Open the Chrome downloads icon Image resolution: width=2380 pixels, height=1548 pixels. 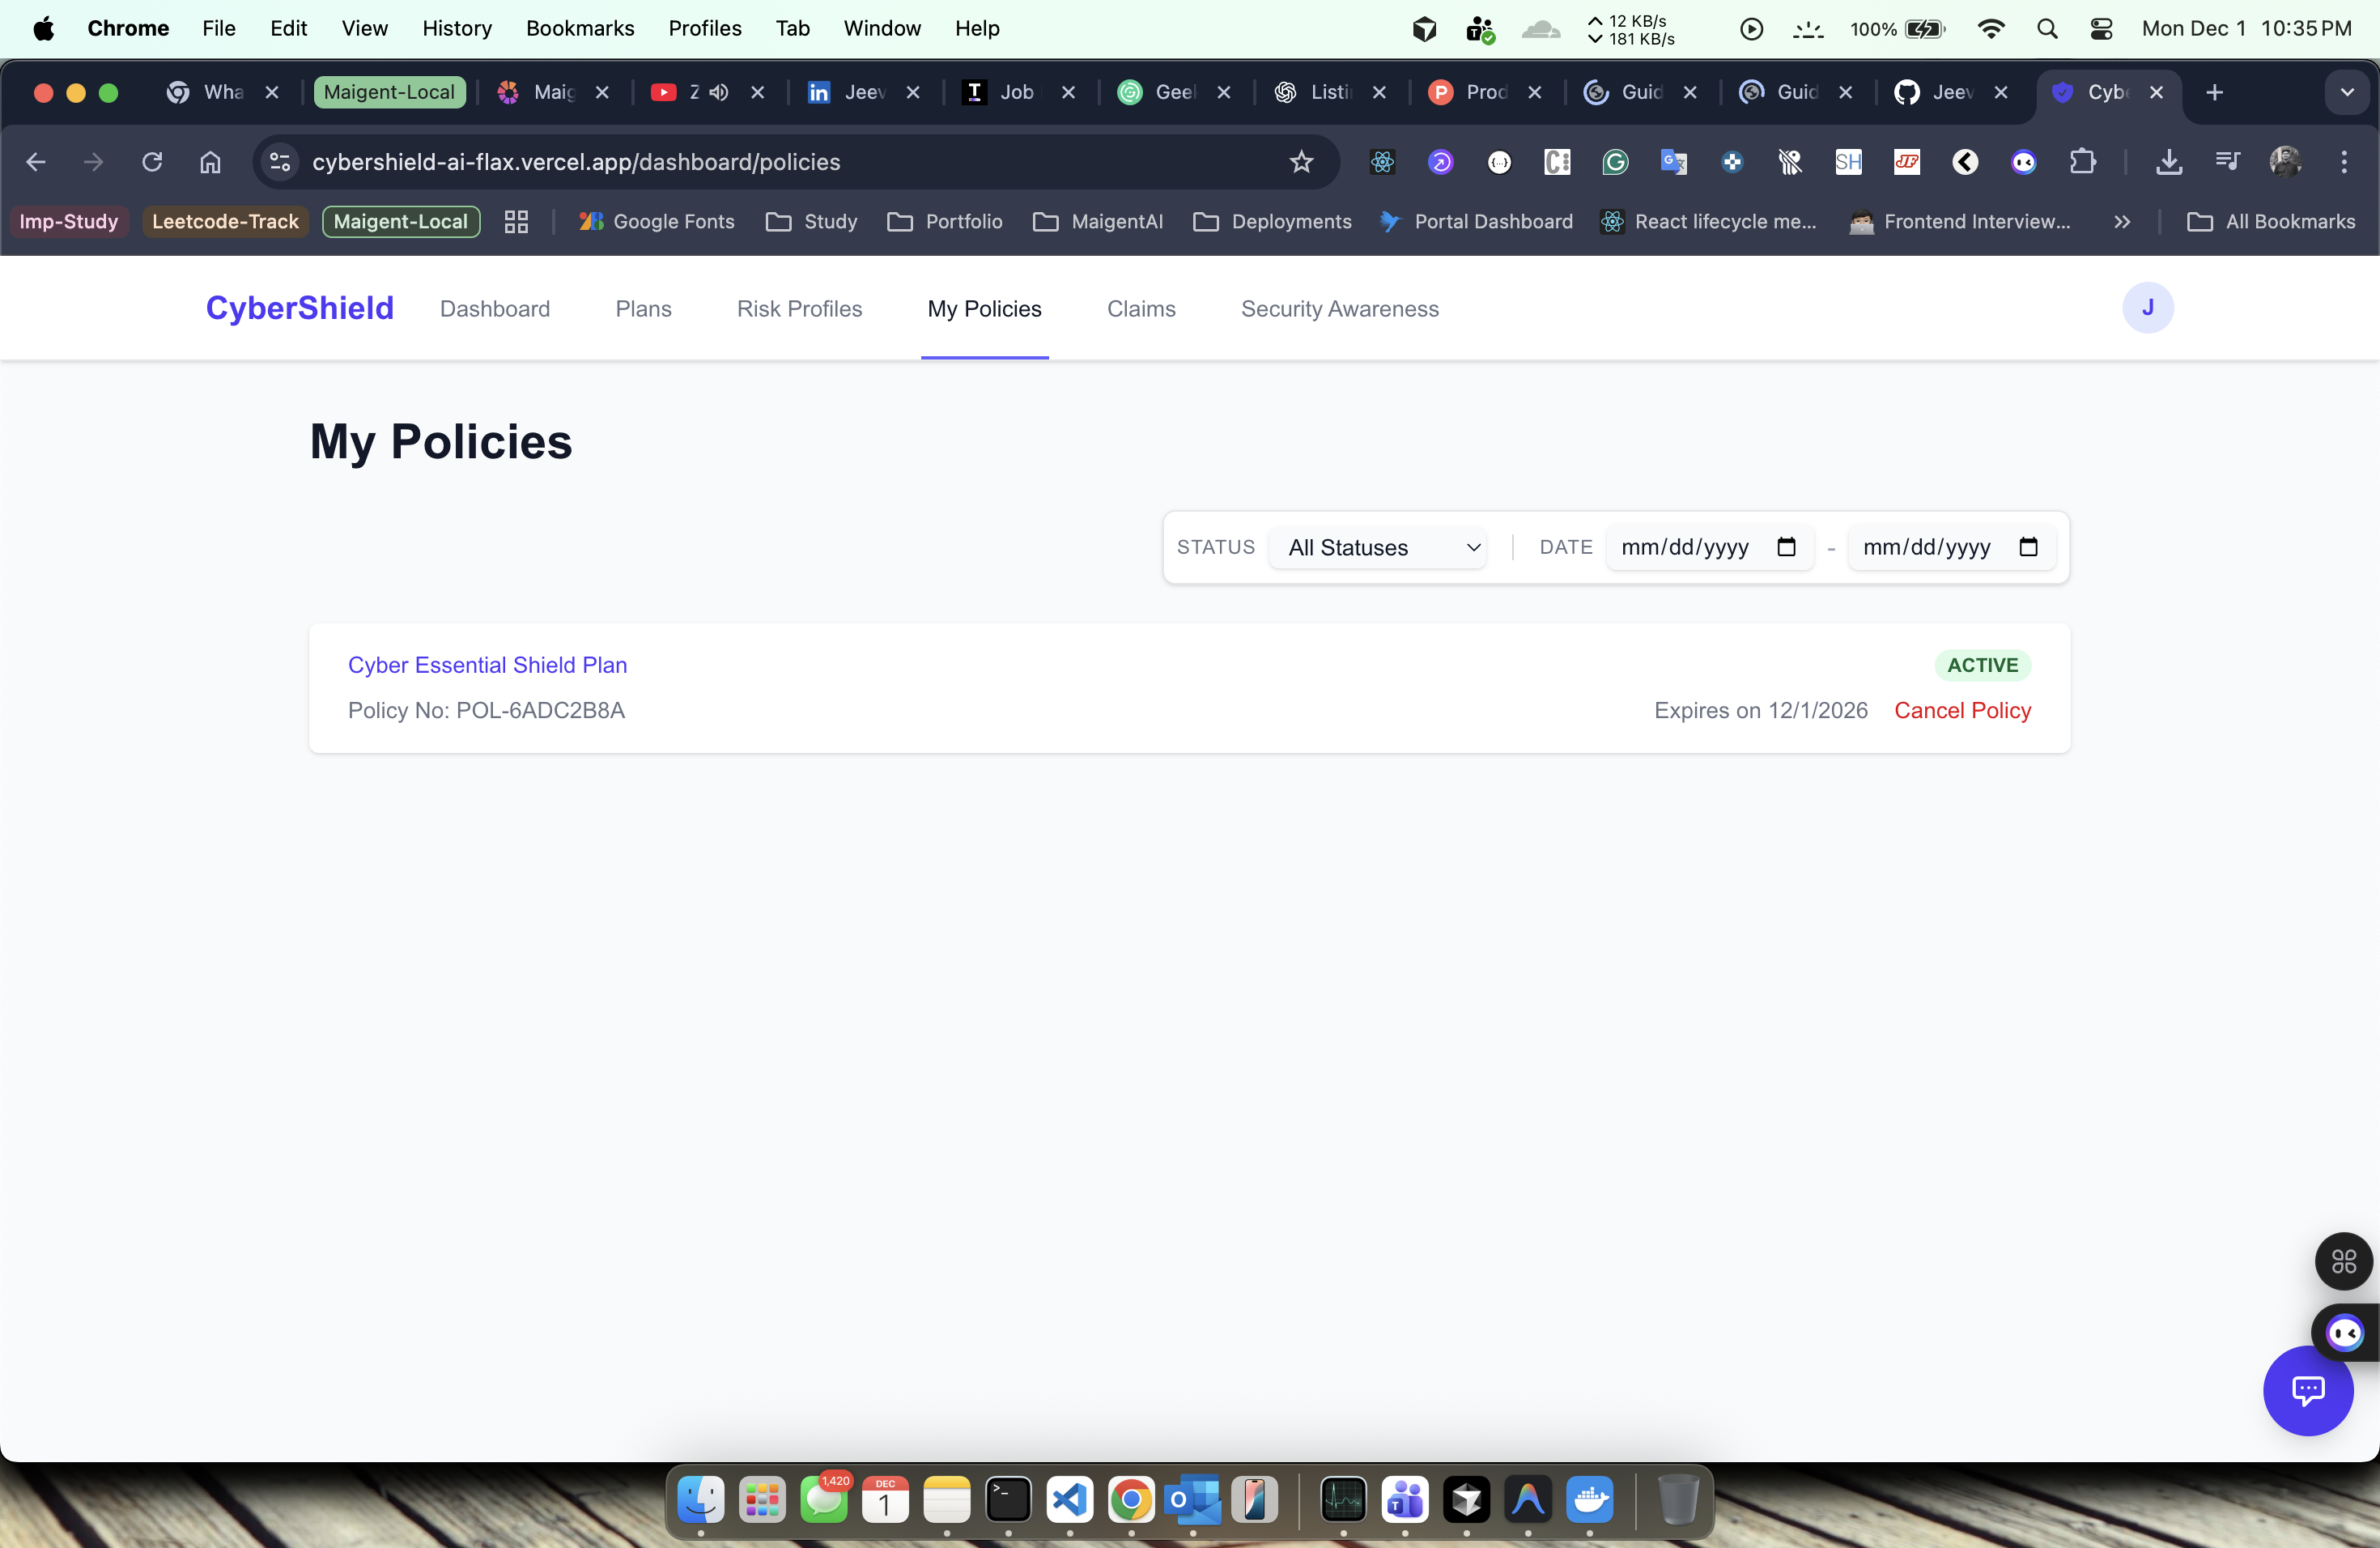2168,162
